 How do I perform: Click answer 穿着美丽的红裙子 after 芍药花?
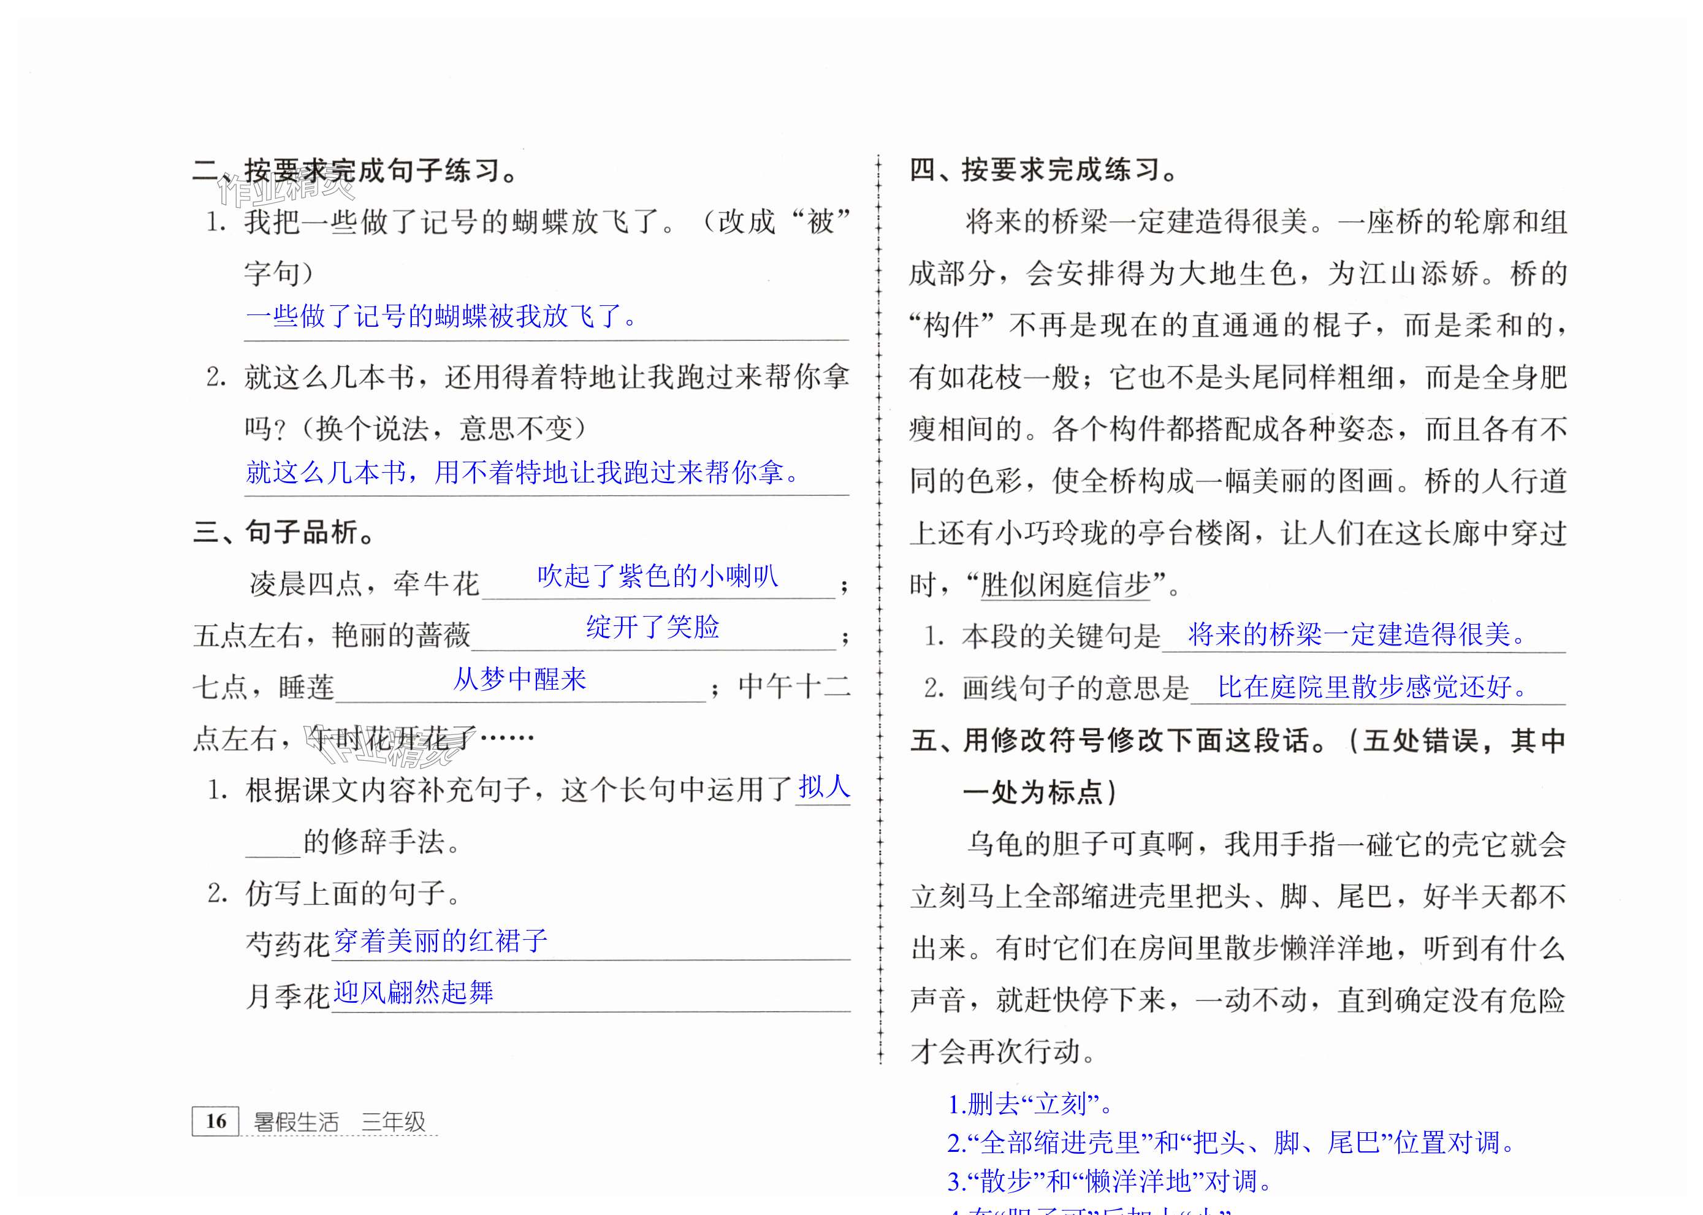coord(441,940)
